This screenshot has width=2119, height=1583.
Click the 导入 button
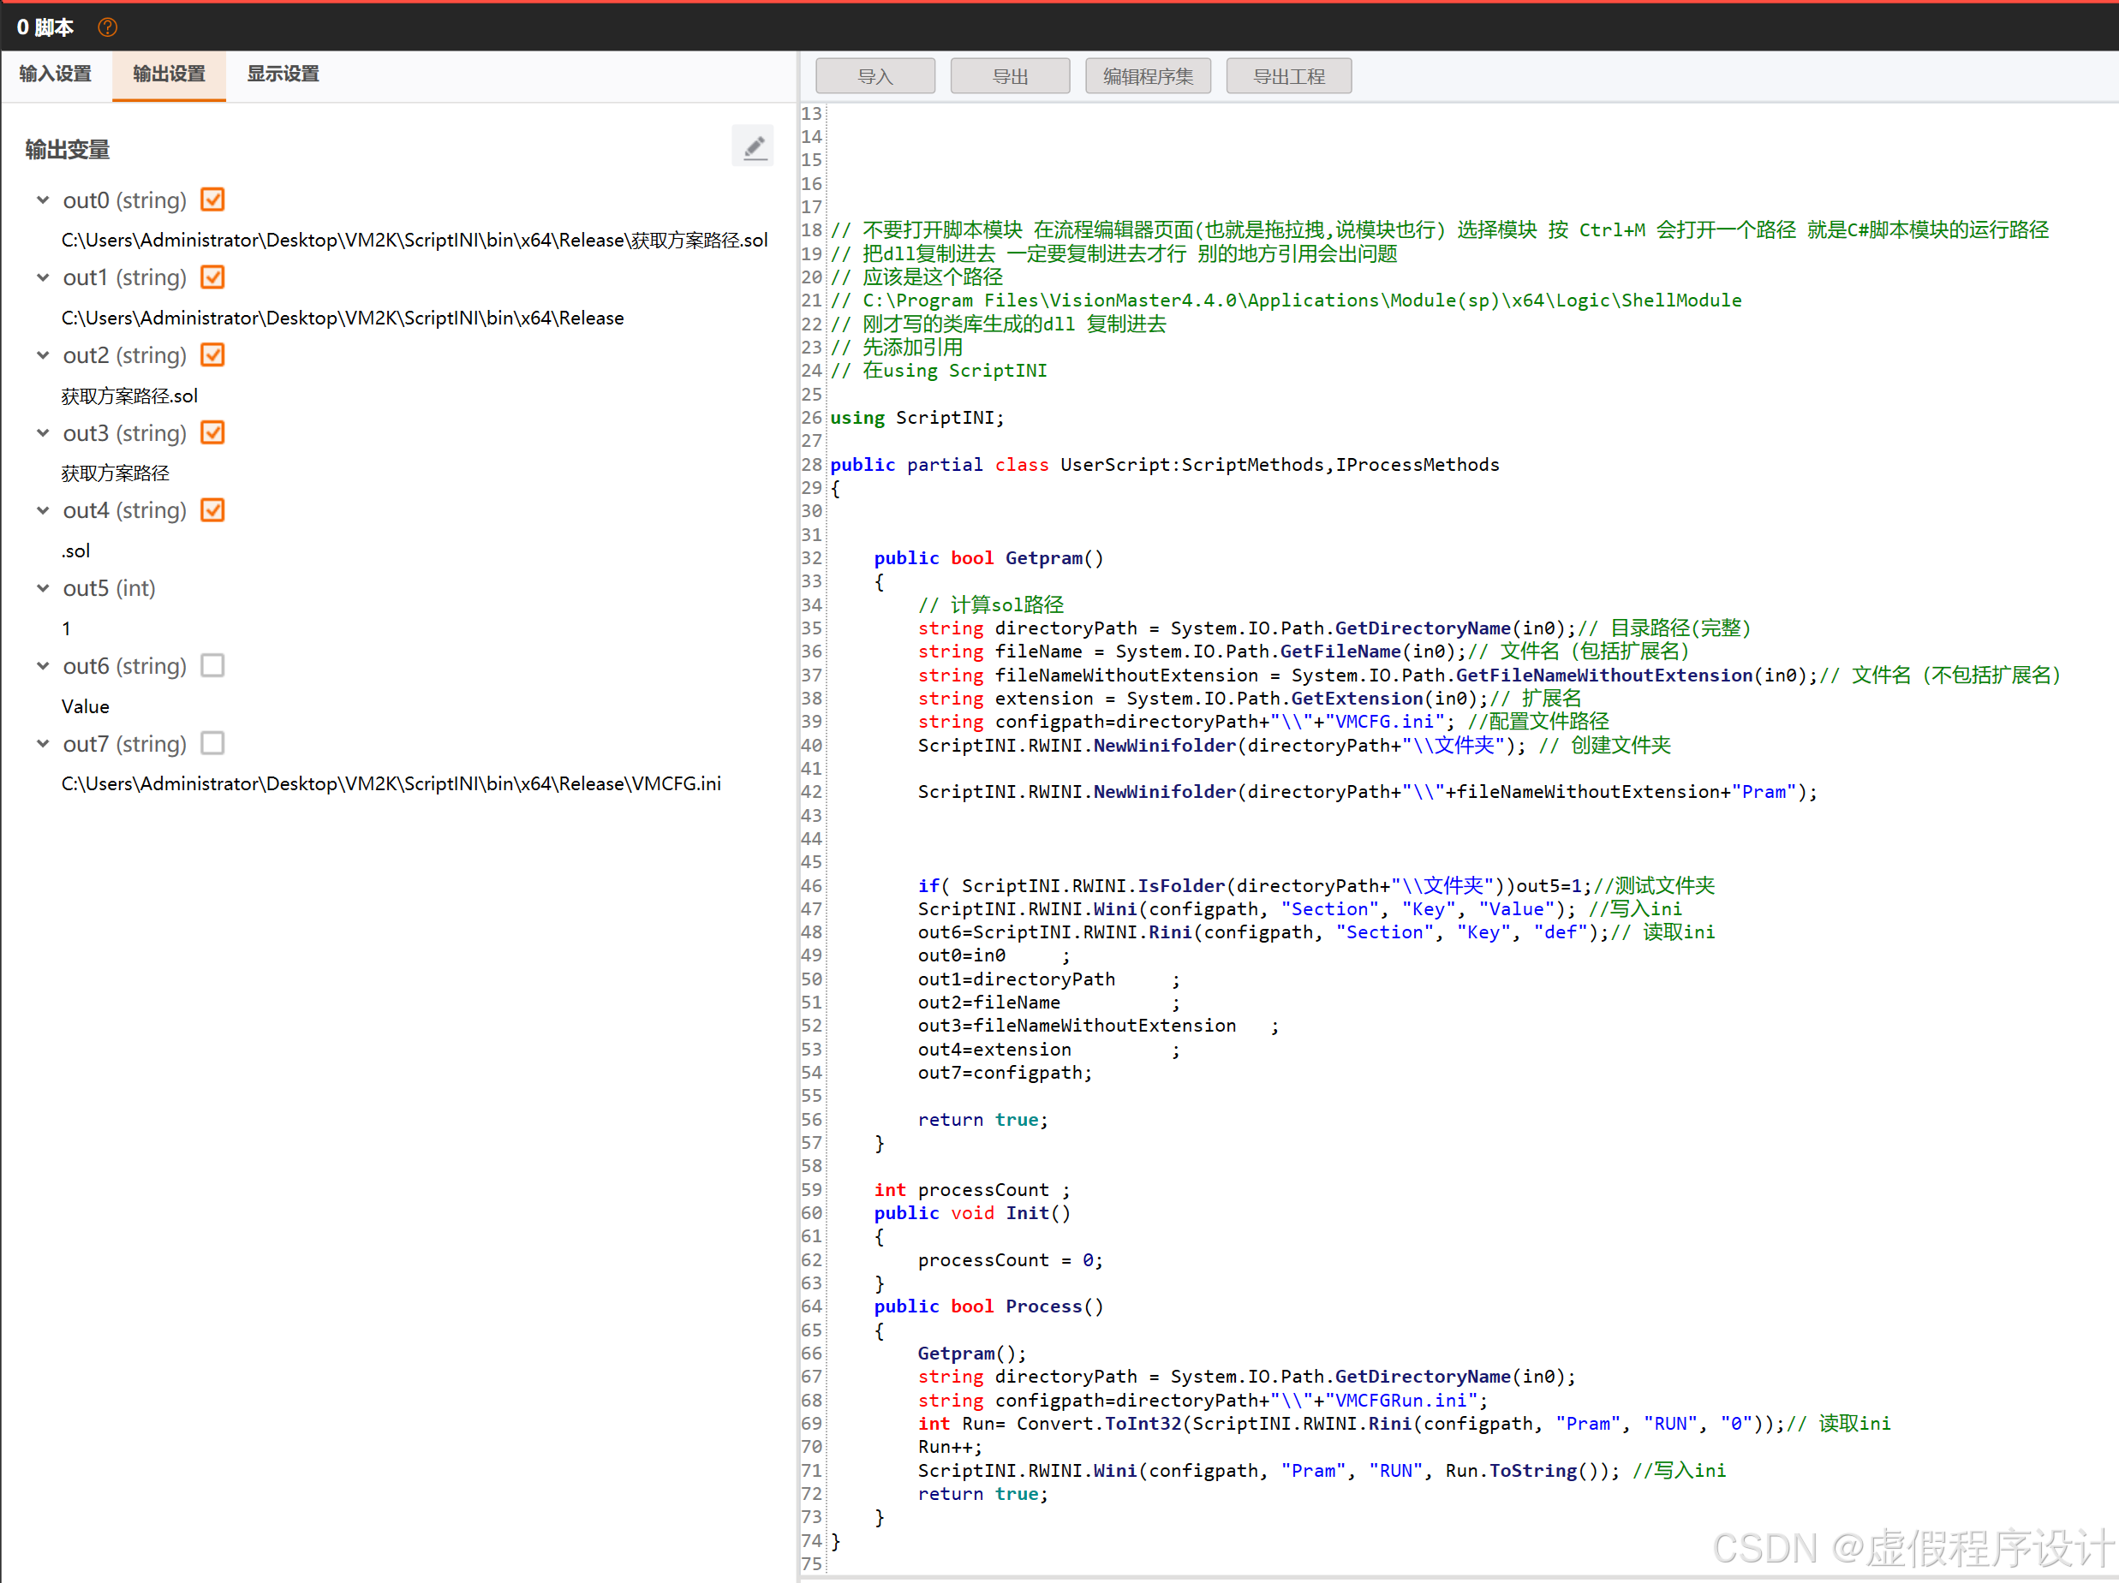pos(874,76)
